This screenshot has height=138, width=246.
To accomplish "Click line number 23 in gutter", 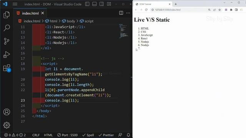I will click(23, 100).
